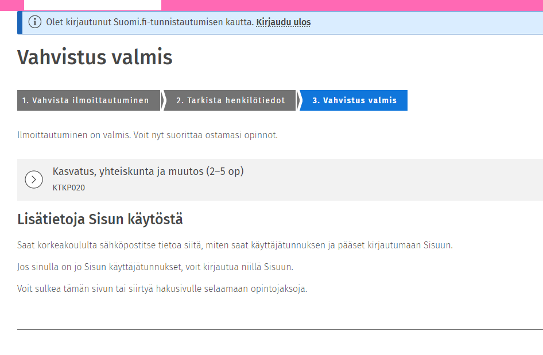
Task: Click the course code KTKP020
Action: click(x=68, y=188)
